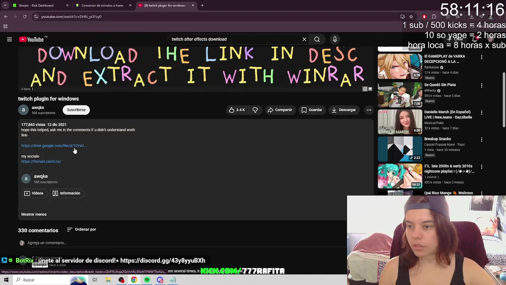
Task: Open the Chrome extensions puzzle icon
Action: [x=434, y=17]
